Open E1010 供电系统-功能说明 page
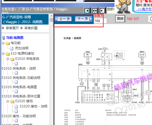 click(x=21, y=78)
